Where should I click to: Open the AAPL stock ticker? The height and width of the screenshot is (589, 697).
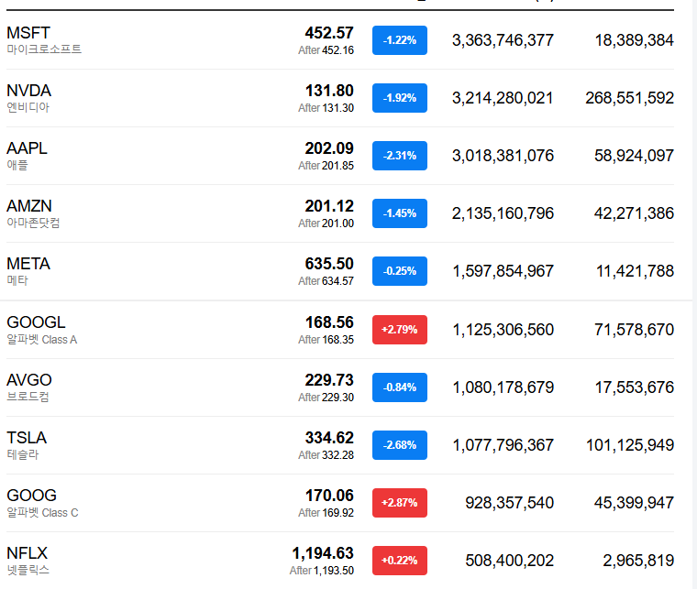click(27, 148)
